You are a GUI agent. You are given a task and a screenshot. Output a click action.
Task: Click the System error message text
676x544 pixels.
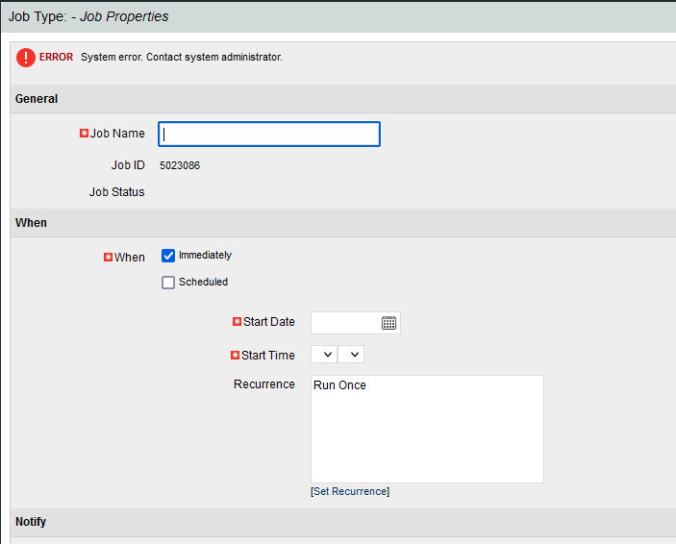coord(182,58)
